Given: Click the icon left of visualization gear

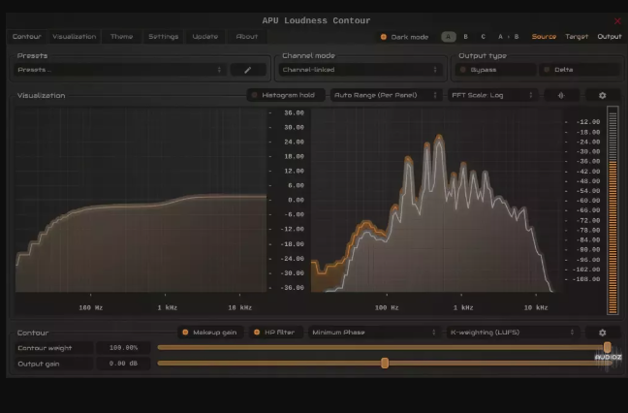Looking at the screenshot, I should [561, 95].
